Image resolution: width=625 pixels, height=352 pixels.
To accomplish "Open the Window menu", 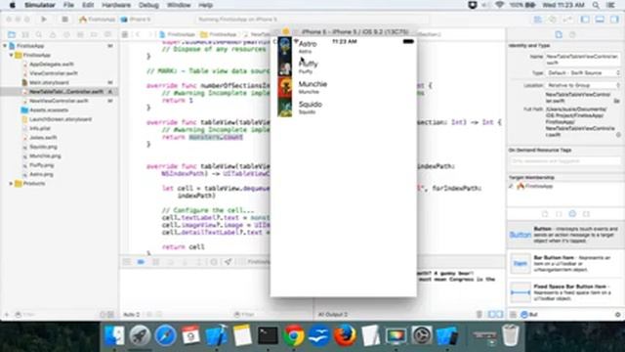I will (x=179, y=5).
